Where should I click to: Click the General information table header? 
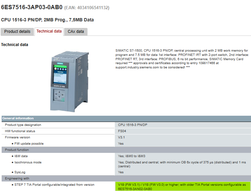click(x=126, y=118)
